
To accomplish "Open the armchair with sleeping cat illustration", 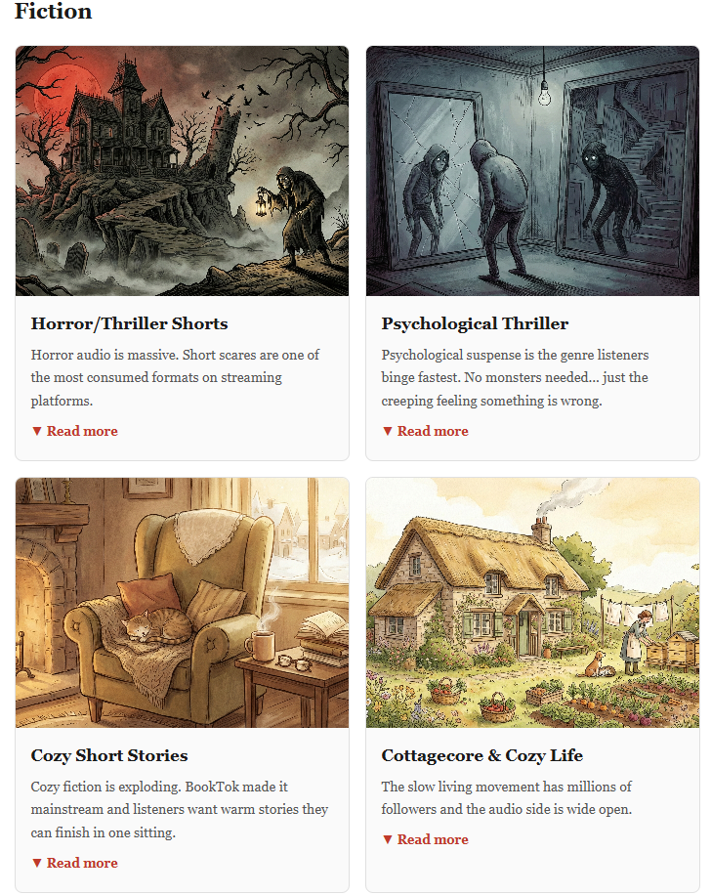I will (x=182, y=603).
